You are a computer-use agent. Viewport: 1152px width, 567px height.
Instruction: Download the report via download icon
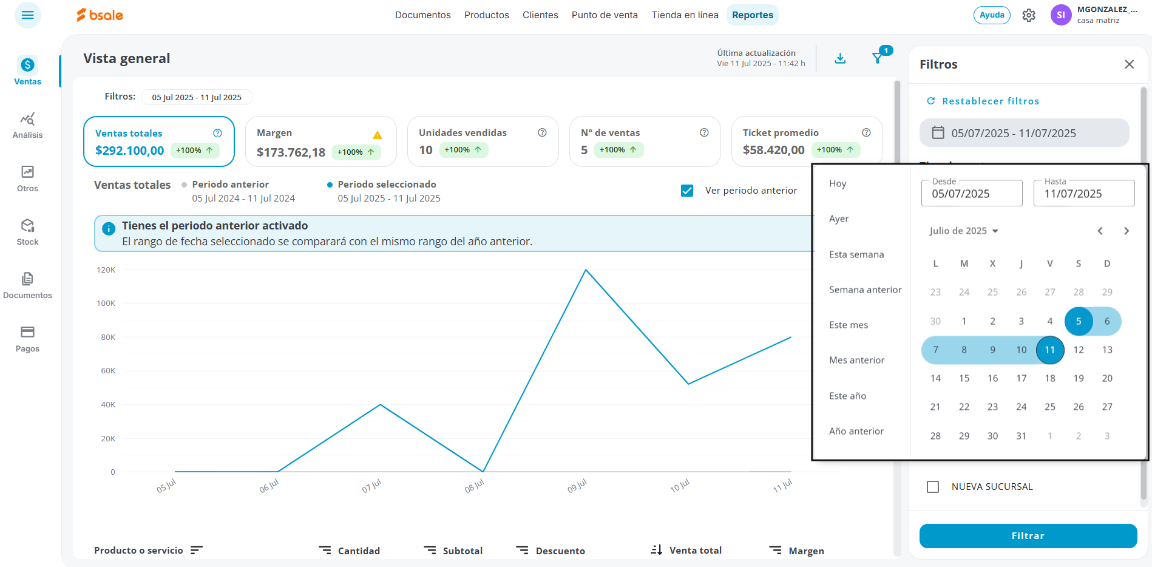(840, 58)
